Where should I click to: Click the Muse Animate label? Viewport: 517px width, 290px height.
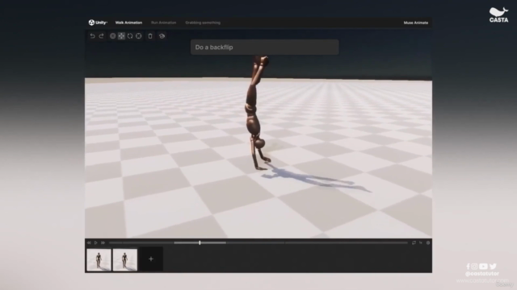pos(416,23)
